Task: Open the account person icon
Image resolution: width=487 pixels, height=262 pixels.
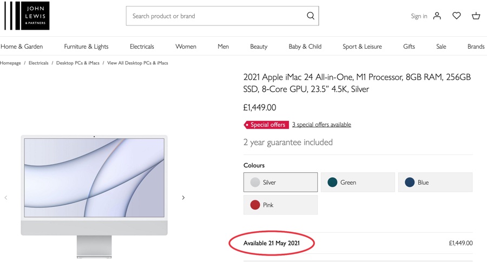Action: pyautogui.click(x=437, y=16)
